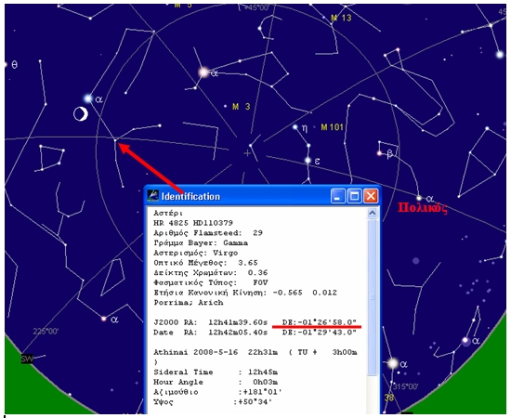Select the M 13 cluster marker
Image resolution: width=511 pixels, height=418 pixels.
pos(324,17)
